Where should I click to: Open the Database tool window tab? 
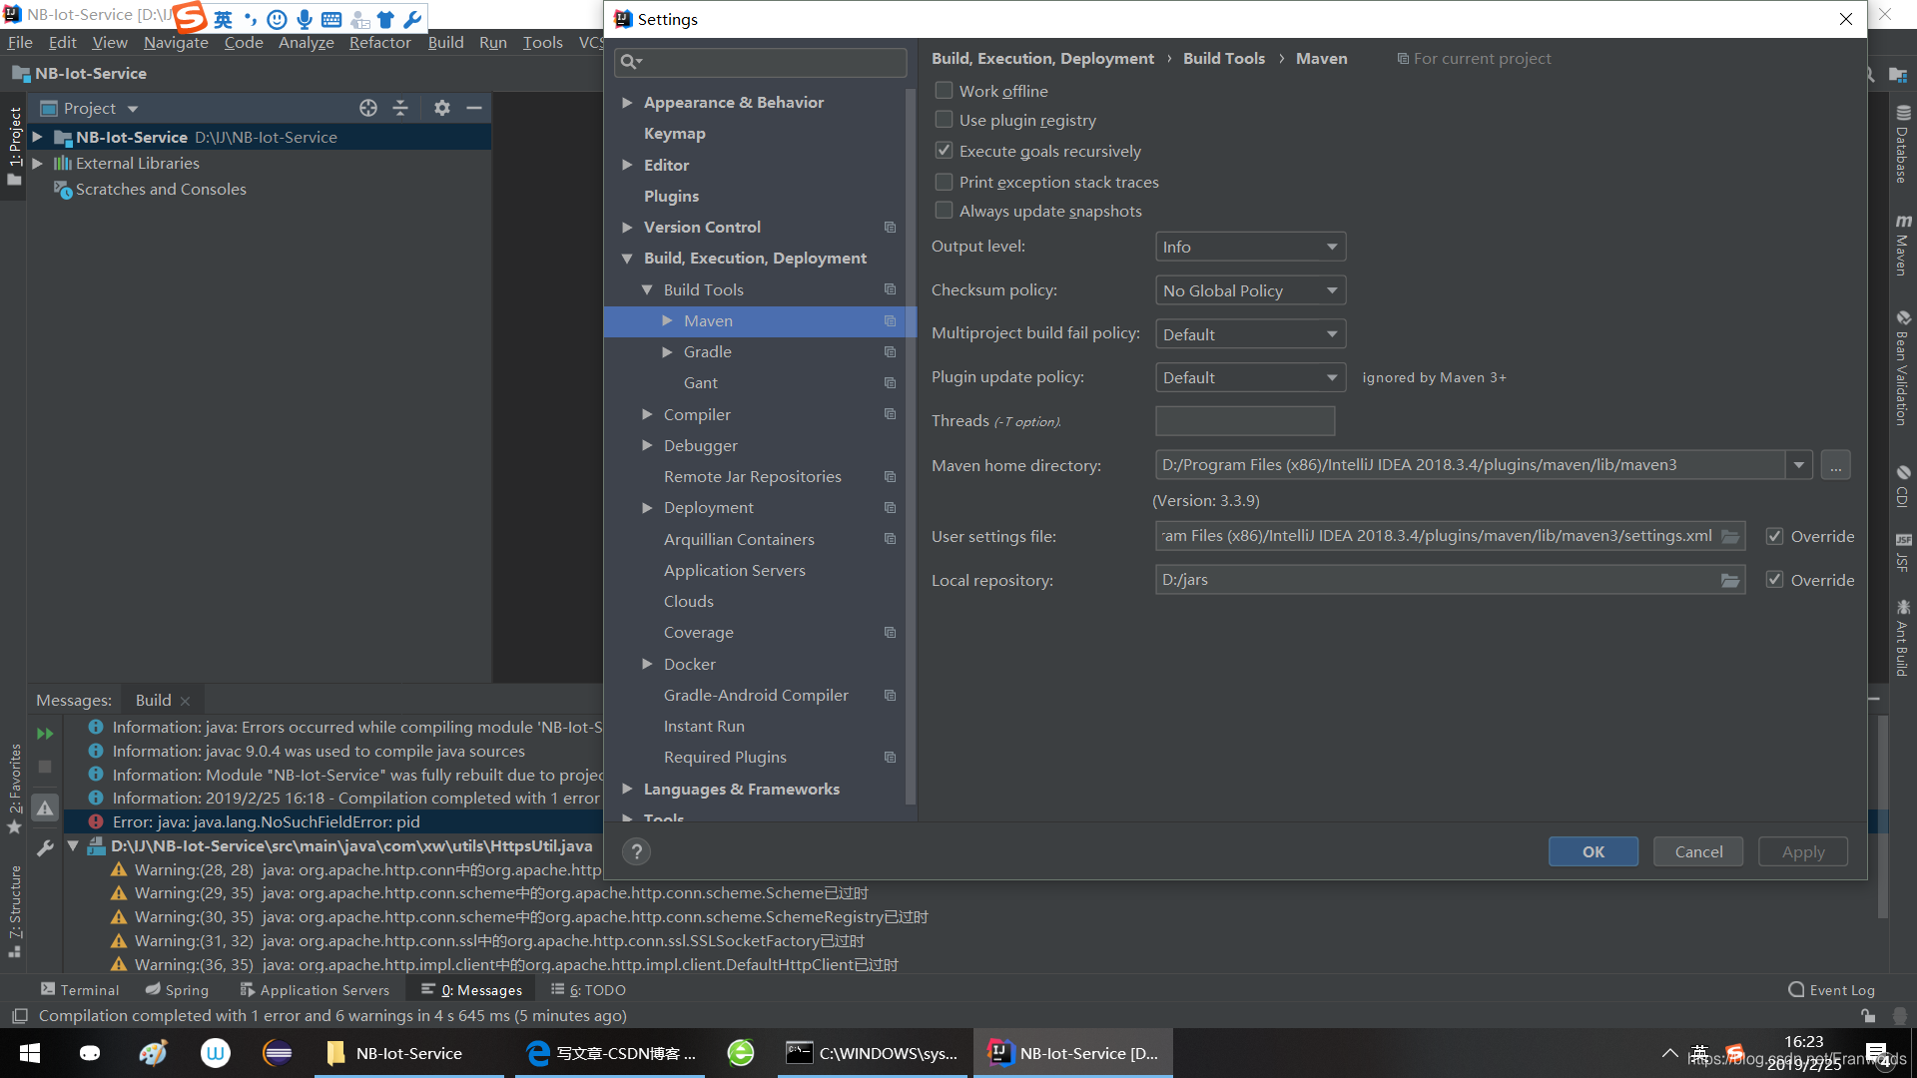tap(1903, 145)
